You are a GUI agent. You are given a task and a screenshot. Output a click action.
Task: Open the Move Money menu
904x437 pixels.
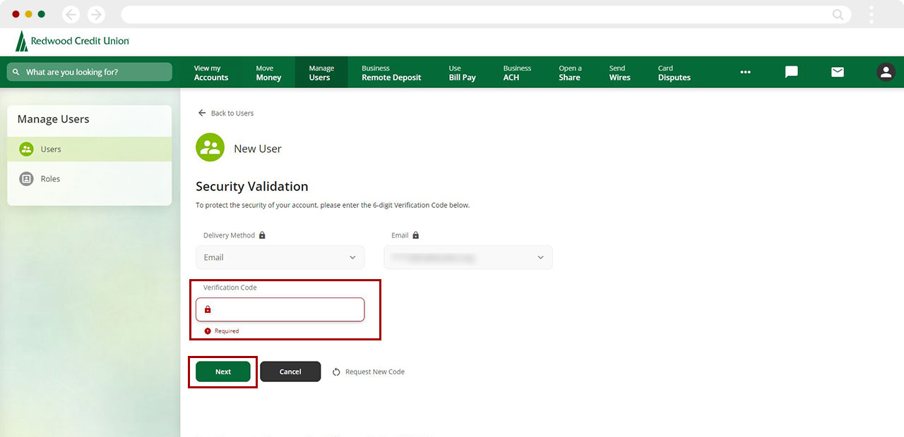click(267, 72)
